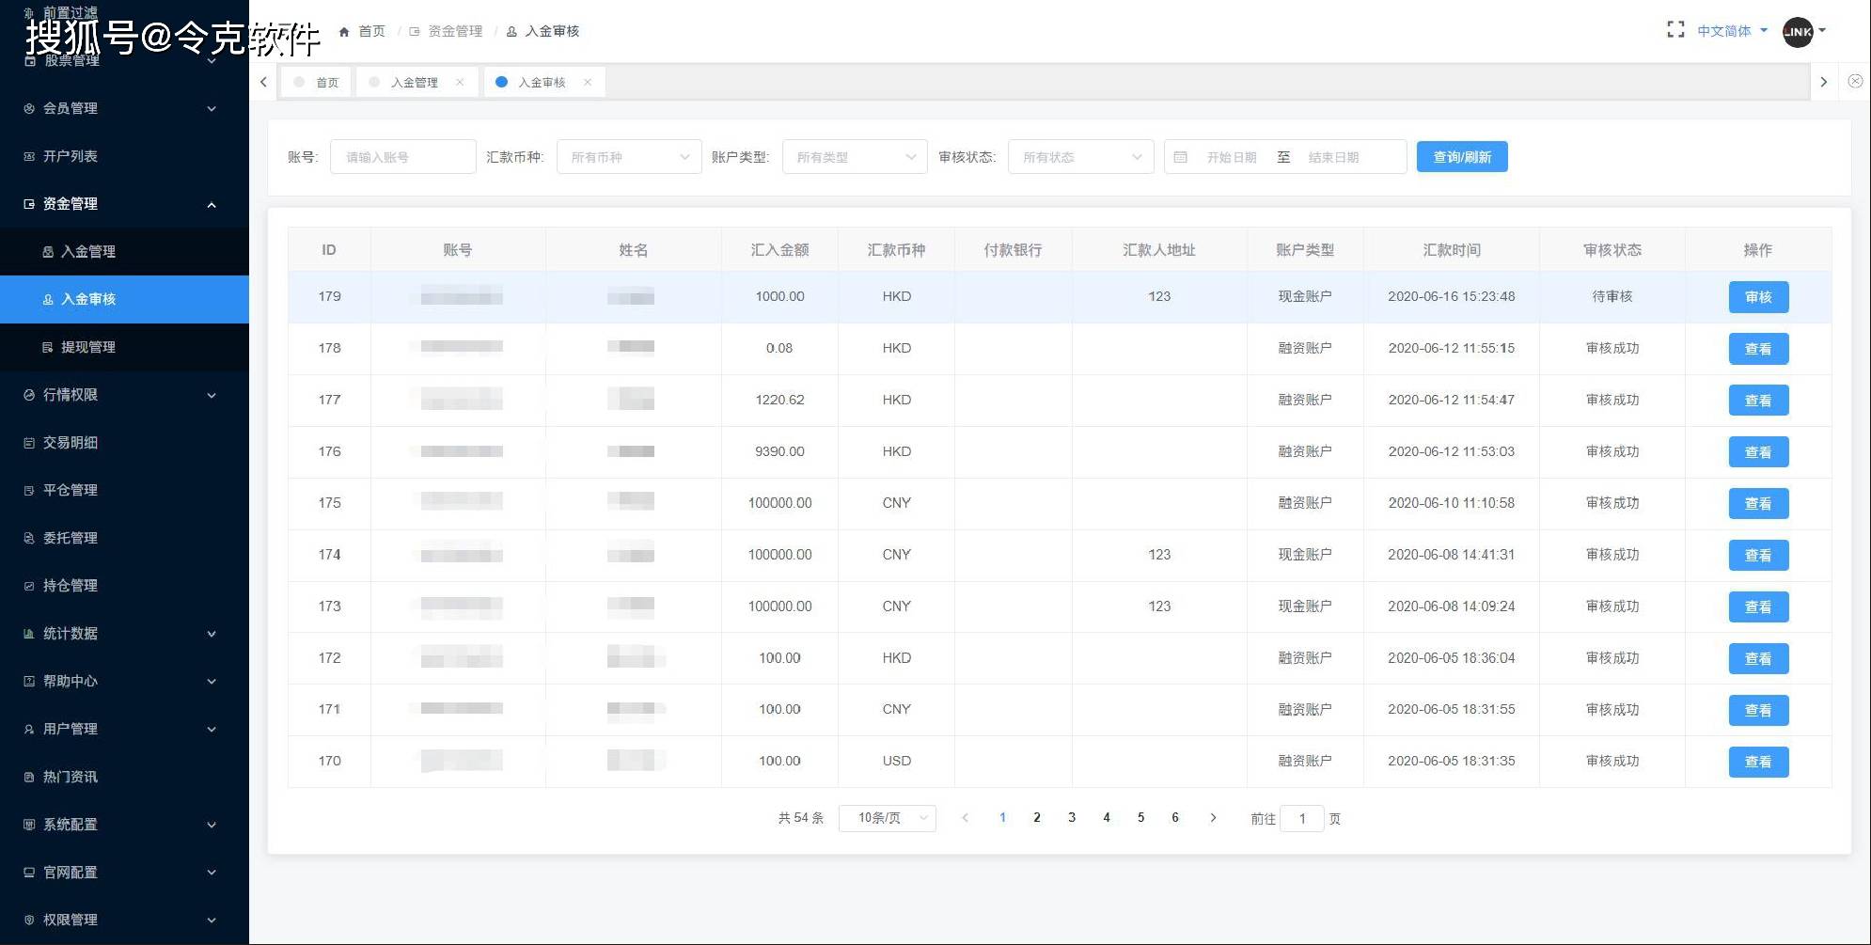Screen dimensions: 1871x945
Task: Click 交易明细 sidebar icon
Action: click(x=29, y=443)
